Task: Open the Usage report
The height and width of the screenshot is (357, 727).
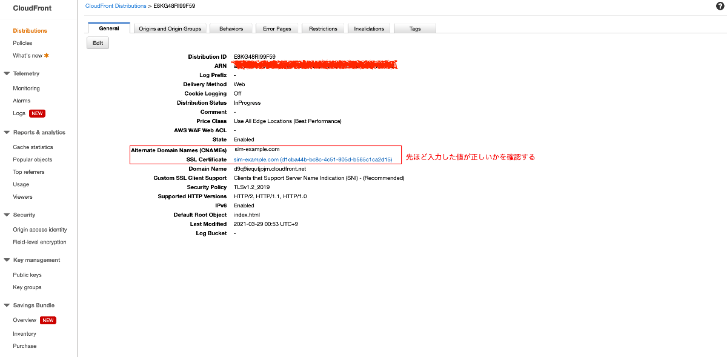Action: [21, 184]
